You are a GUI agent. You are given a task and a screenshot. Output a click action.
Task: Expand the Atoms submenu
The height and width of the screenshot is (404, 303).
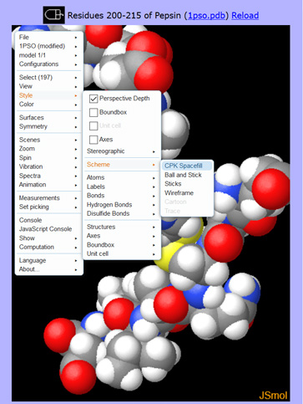click(x=121, y=177)
